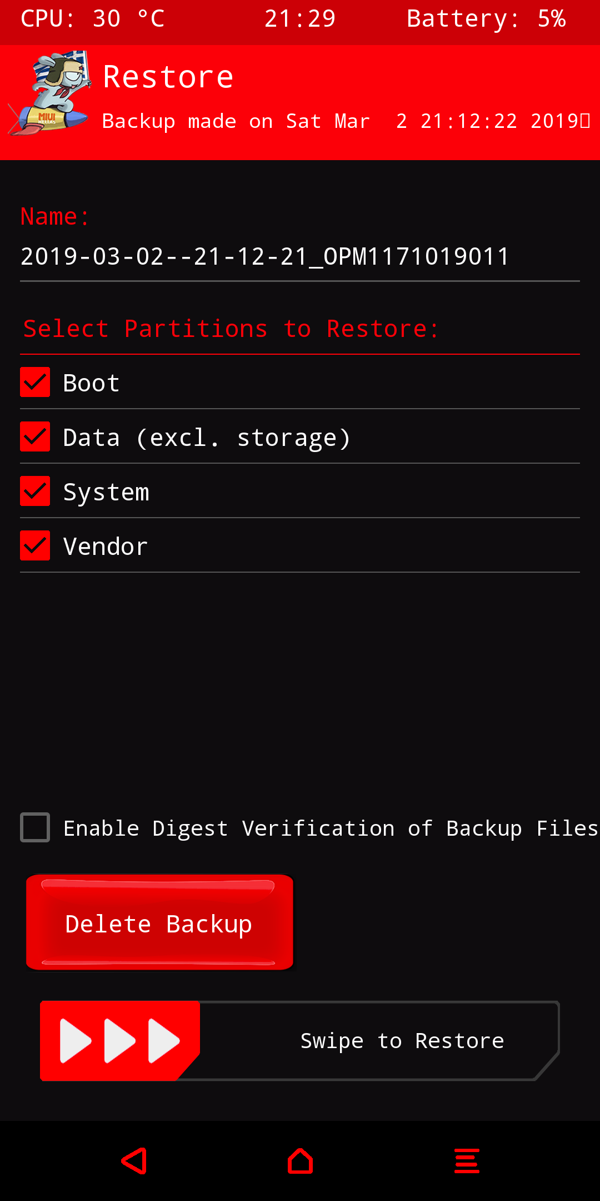Screen dimensions: 600x1201
Task: Toggle the Vendor partition checkbox
Action: tap(35, 545)
